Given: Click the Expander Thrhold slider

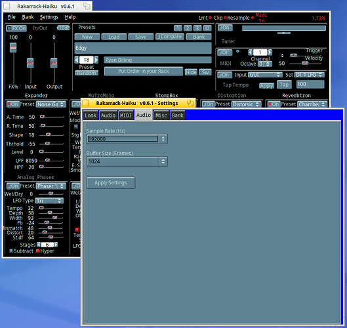Looking at the screenshot, I should [51, 144].
